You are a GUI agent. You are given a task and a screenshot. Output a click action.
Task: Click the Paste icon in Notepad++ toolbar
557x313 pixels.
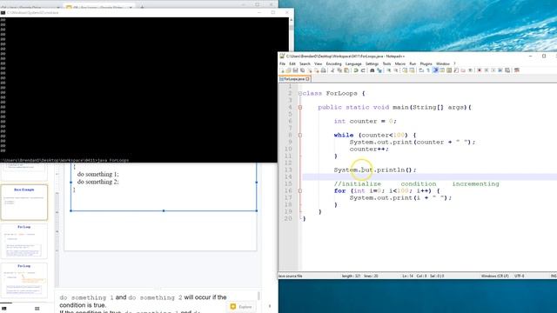point(346,70)
